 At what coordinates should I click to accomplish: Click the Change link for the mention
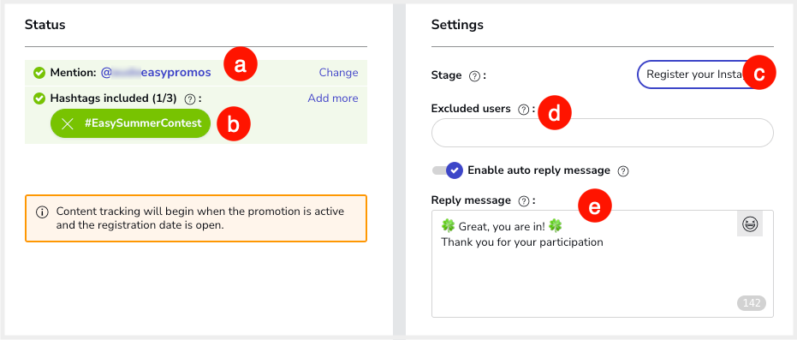pyautogui.click(x=338, y=73)
